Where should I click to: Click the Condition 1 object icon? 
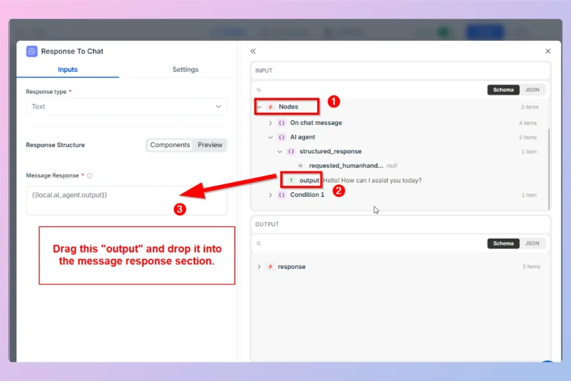(282, 195)
